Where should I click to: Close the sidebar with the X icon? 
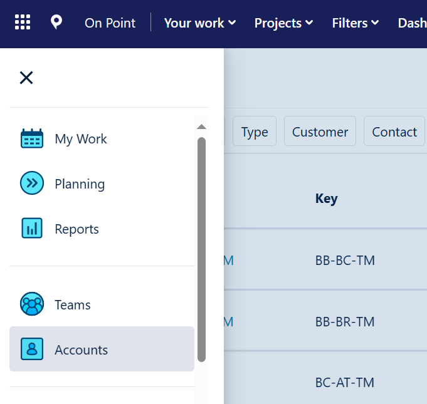(x=26, y=78)
